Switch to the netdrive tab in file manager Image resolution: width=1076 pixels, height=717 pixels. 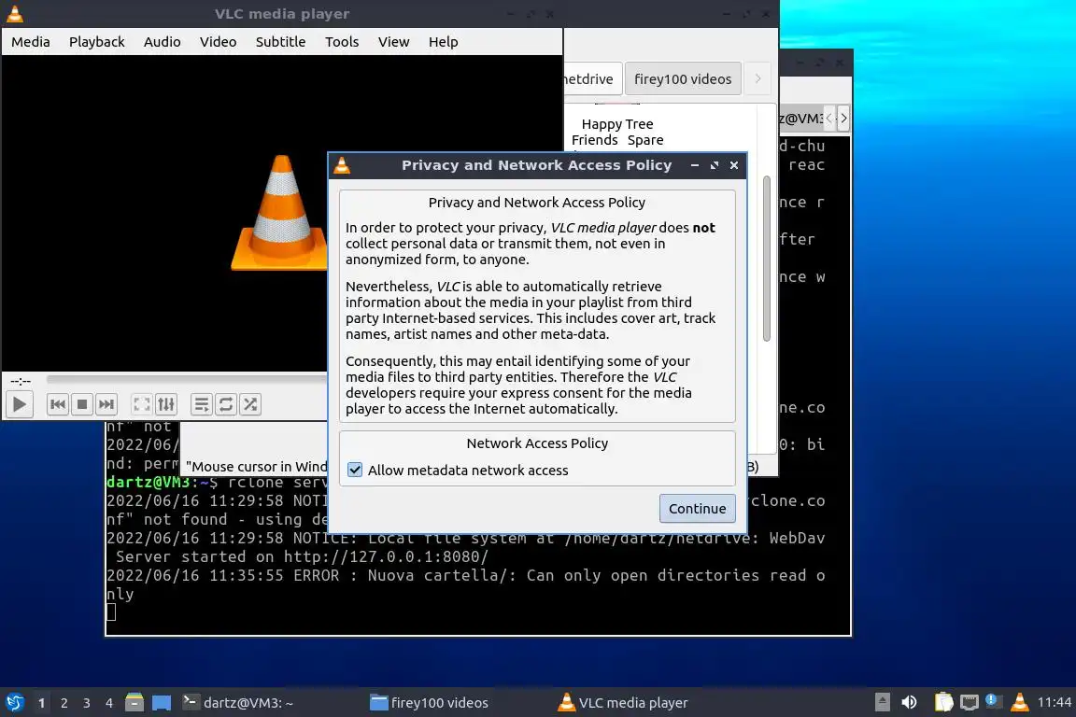(x=592, y=79)
